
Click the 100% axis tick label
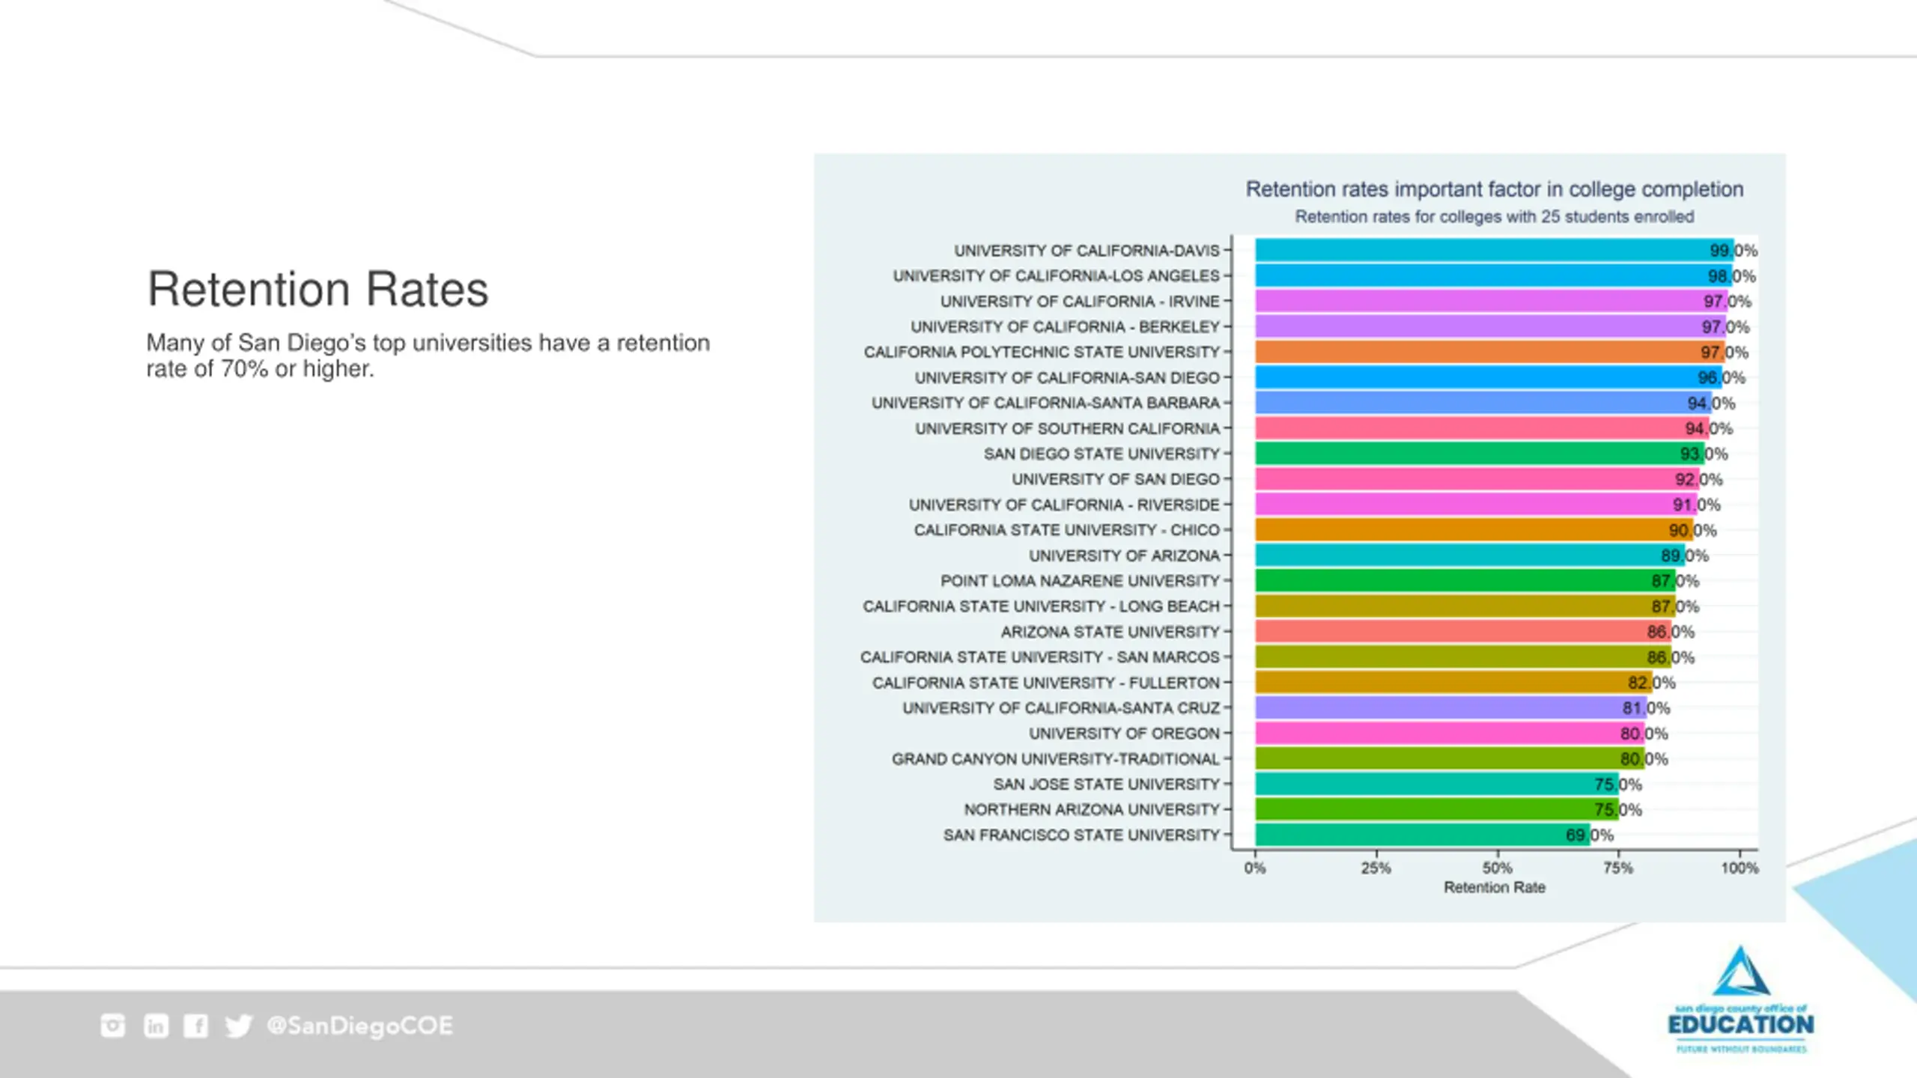pos(1740,868)
